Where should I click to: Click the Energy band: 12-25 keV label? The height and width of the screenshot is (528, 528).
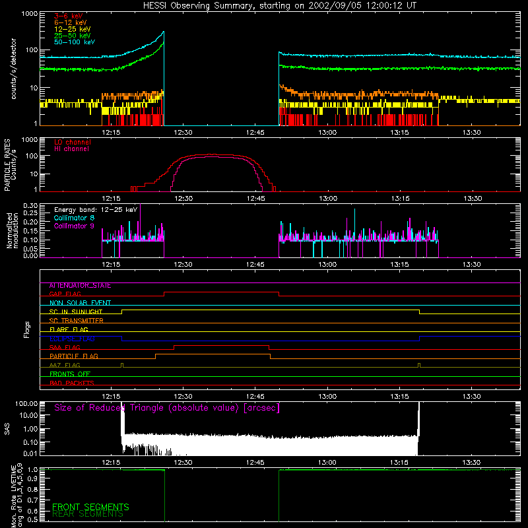[96, 210]
